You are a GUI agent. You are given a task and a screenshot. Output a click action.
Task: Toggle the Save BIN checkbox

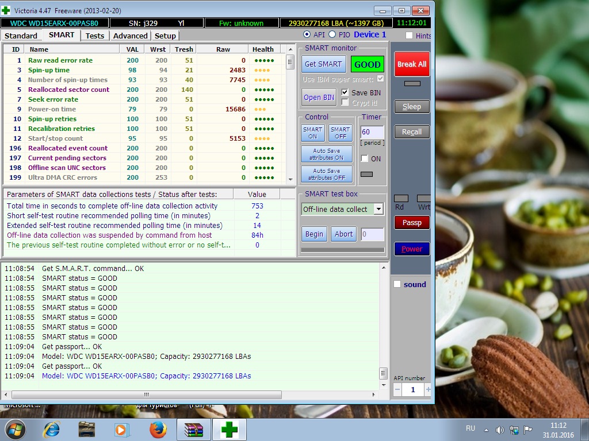(x=345, y=92)
